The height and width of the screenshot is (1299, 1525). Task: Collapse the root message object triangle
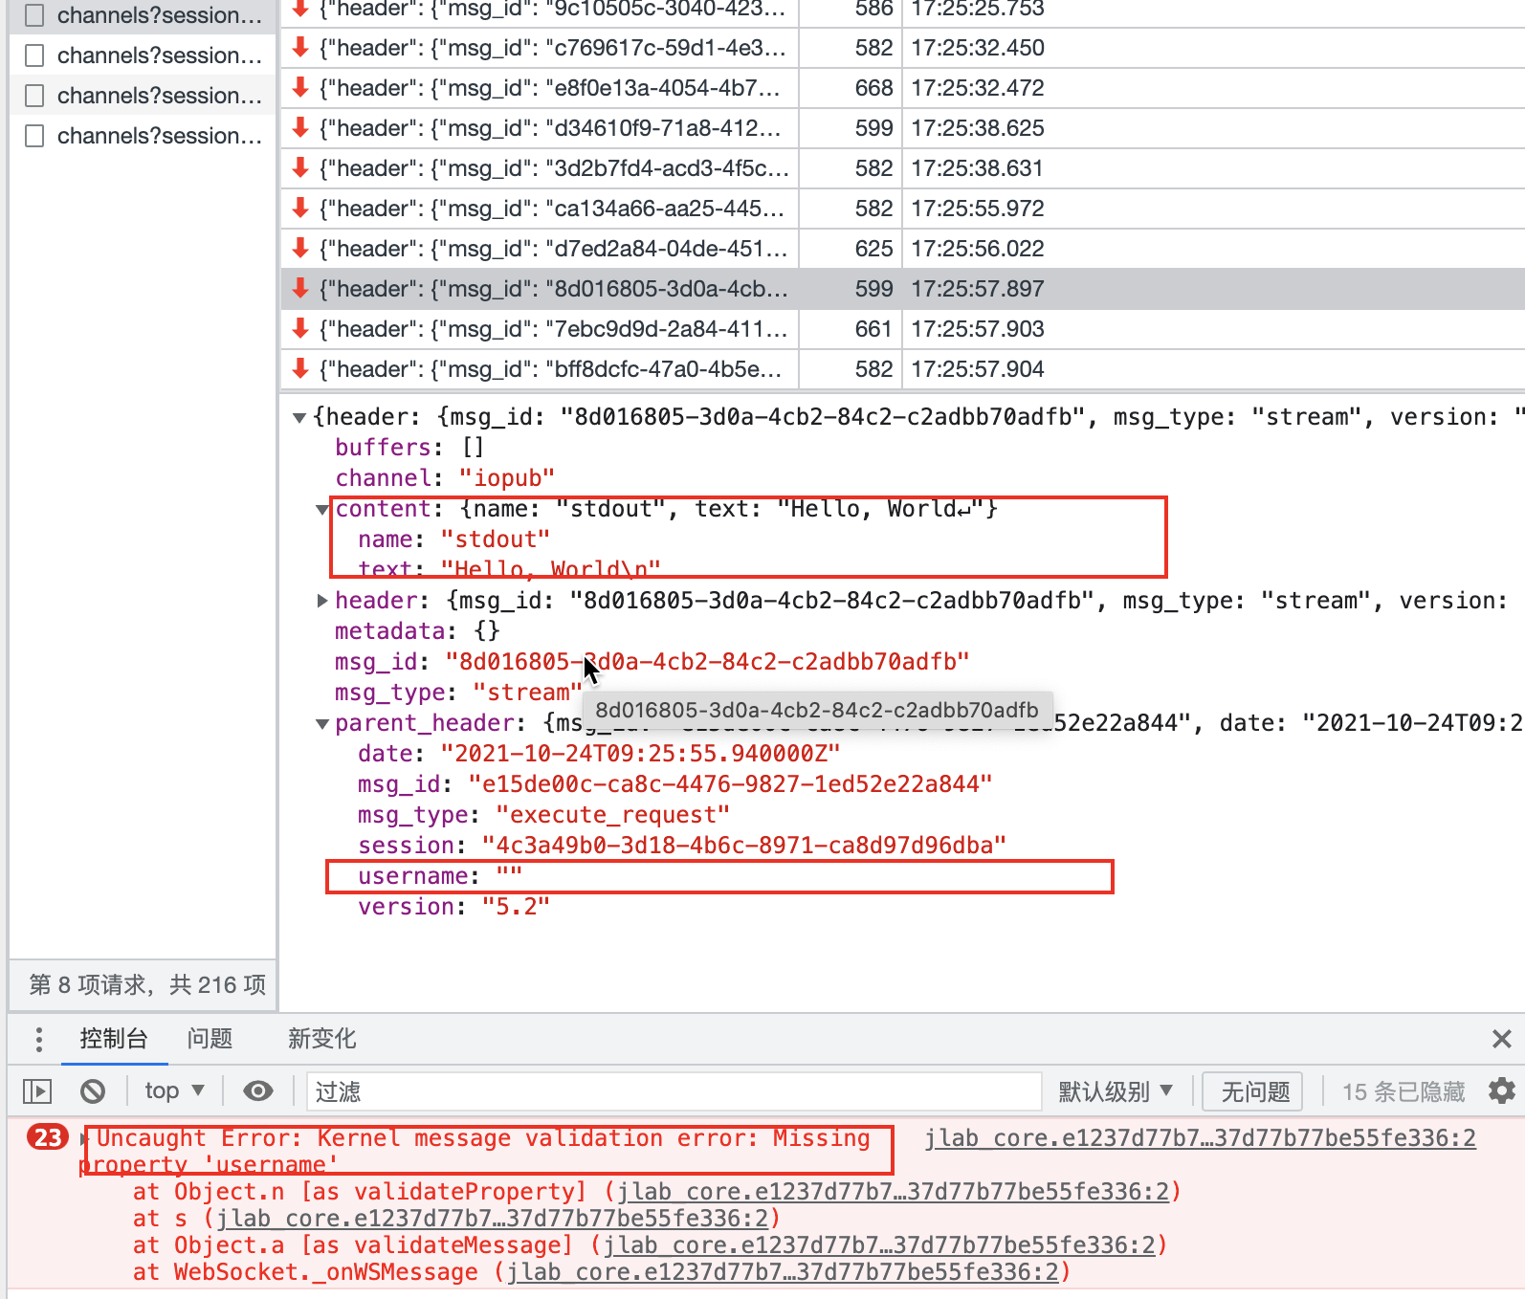(x=299, y=418)
